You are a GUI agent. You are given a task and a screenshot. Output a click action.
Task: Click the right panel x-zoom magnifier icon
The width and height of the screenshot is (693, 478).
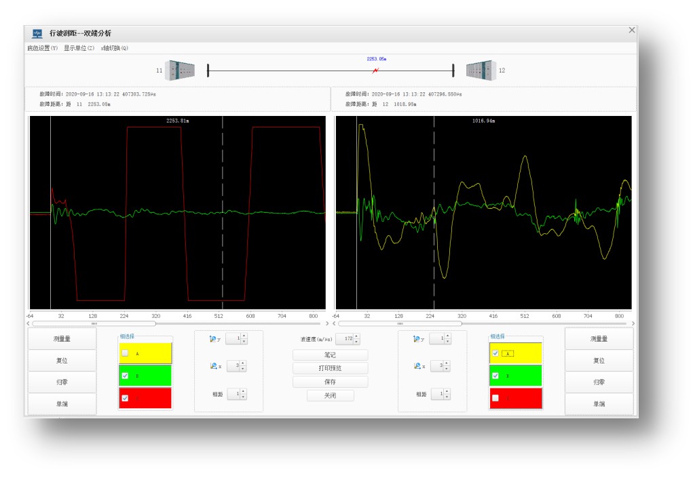[417, 366]
